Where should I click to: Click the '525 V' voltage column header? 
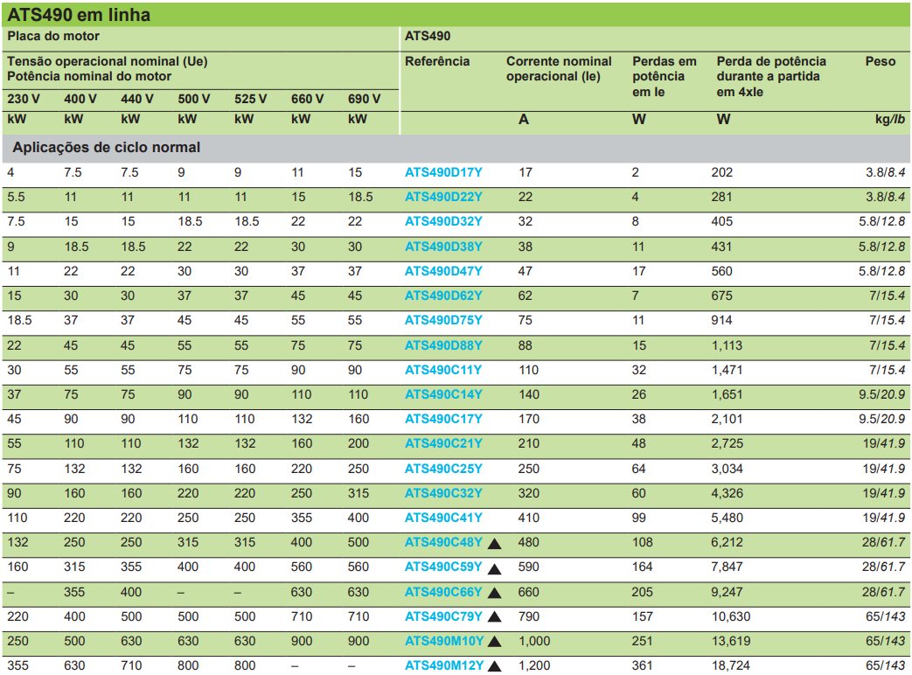(x=251, y=99)
